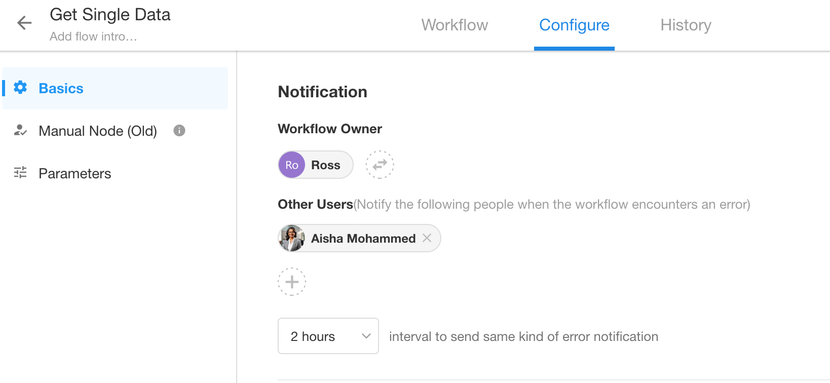This screenshot has height=383, width=830.
Task: Click the Add flow intro field
Action: pyautogui.click(x=93, y=36)
